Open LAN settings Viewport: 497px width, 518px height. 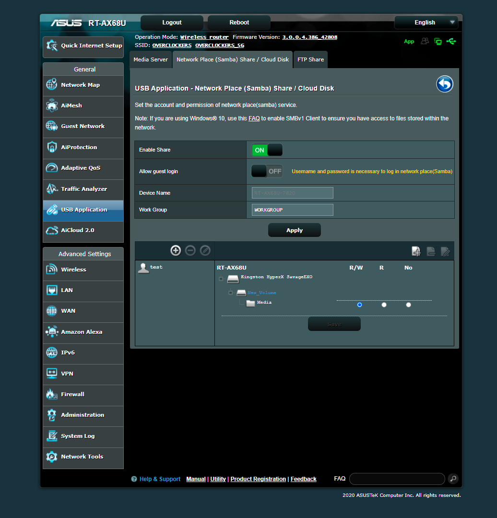click(83, 291)
